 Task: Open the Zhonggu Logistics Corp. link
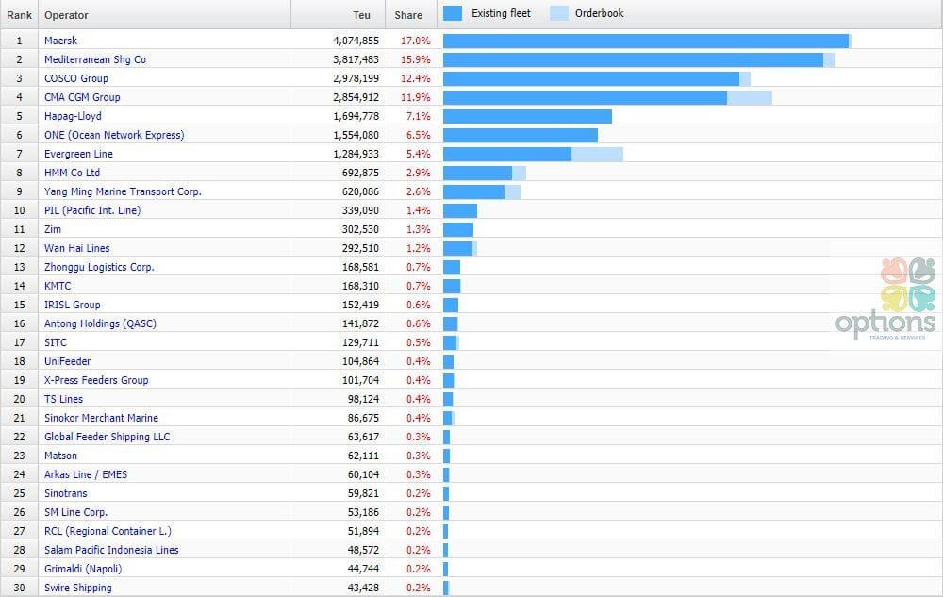(x=99, y=267)
